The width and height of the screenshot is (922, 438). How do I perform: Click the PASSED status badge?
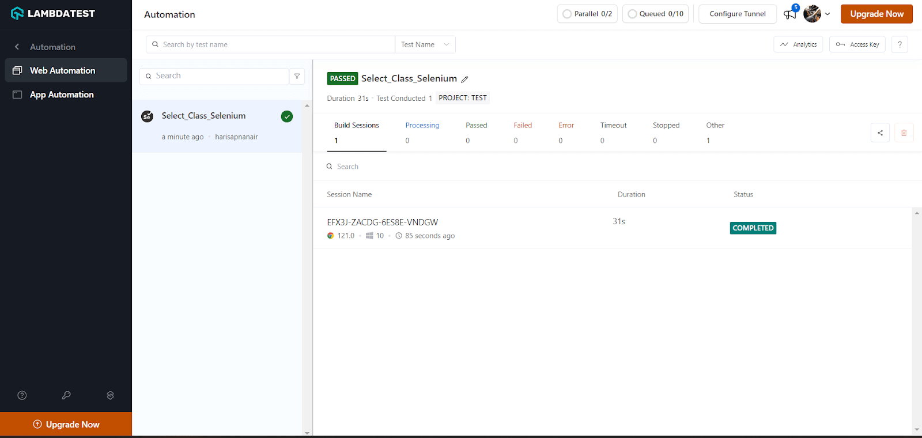coord(342,78)
